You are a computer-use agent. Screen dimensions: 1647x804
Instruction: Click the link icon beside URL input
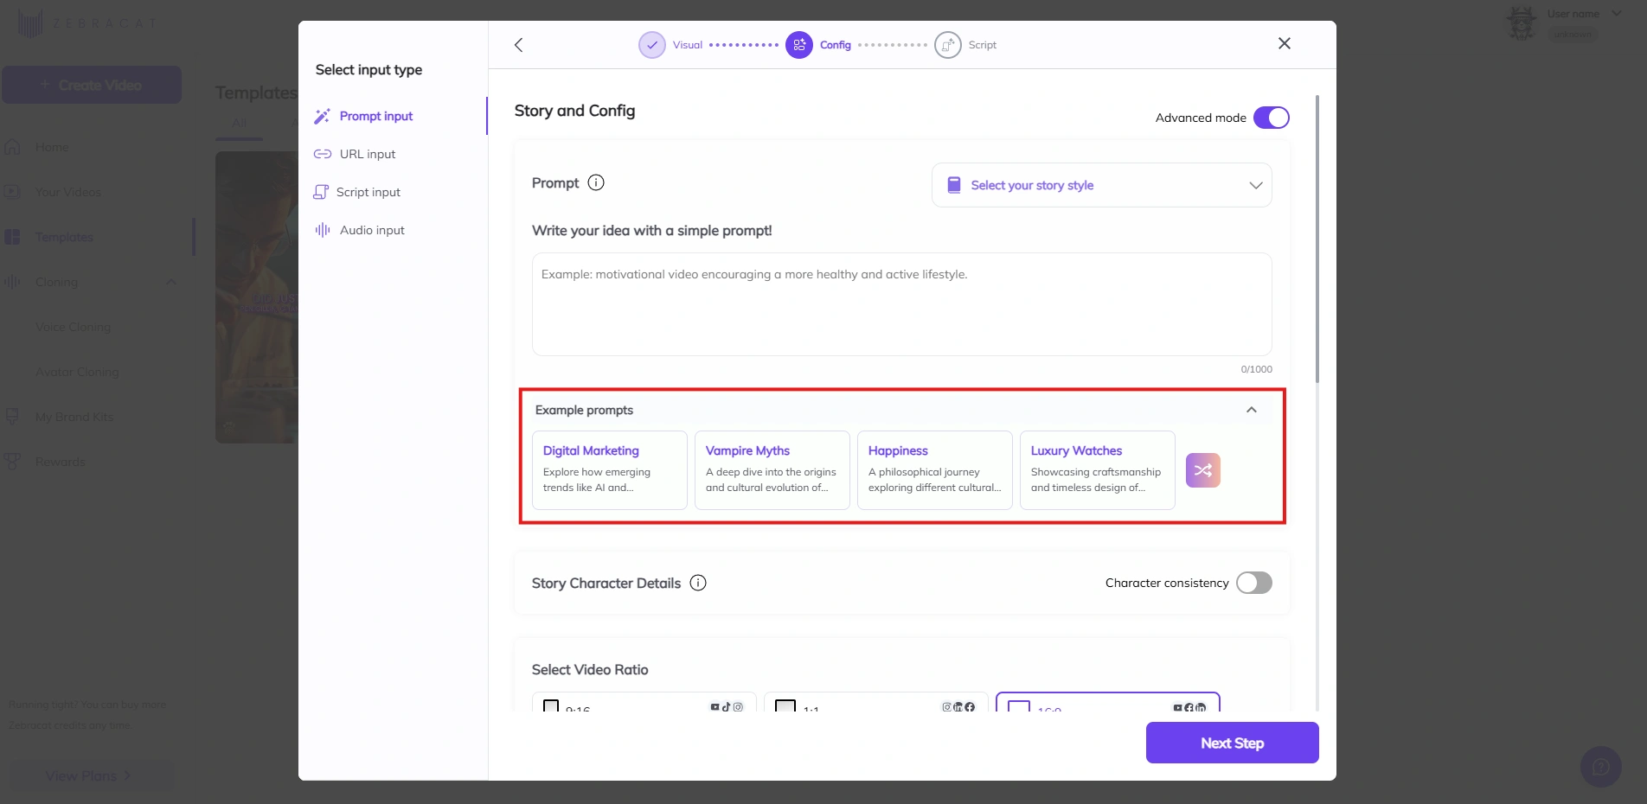click(322, 154)
